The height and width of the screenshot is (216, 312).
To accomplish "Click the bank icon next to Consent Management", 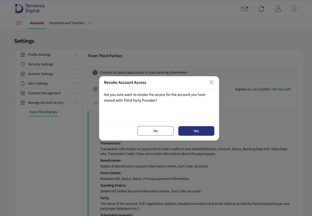I will pos(23,93).
